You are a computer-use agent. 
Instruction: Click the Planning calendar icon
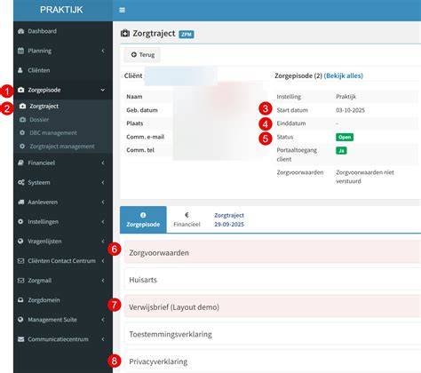click(x=20, y=51)
